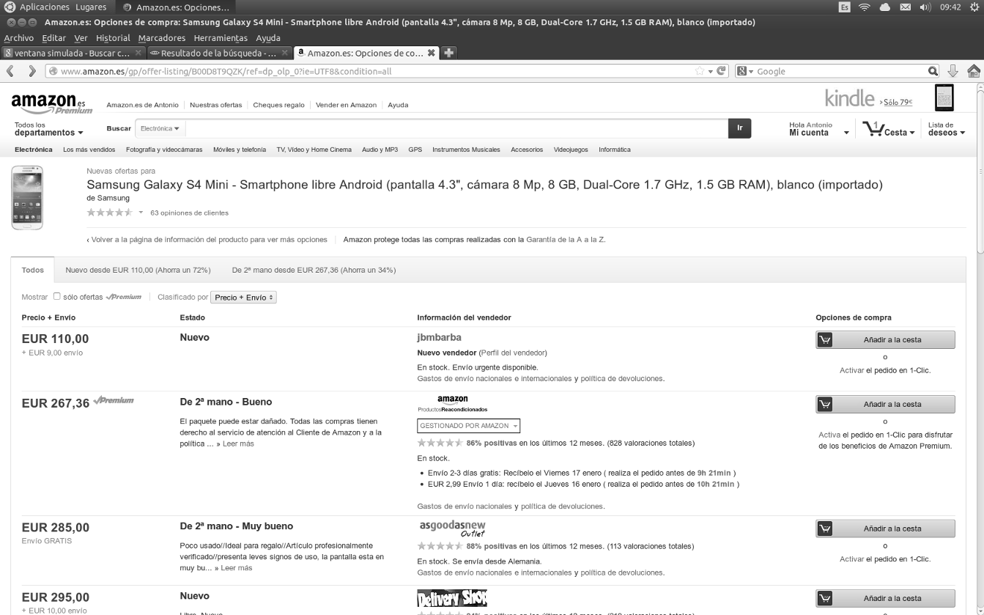Open the 'Electrónica' search category dropdown

point(160,129)
